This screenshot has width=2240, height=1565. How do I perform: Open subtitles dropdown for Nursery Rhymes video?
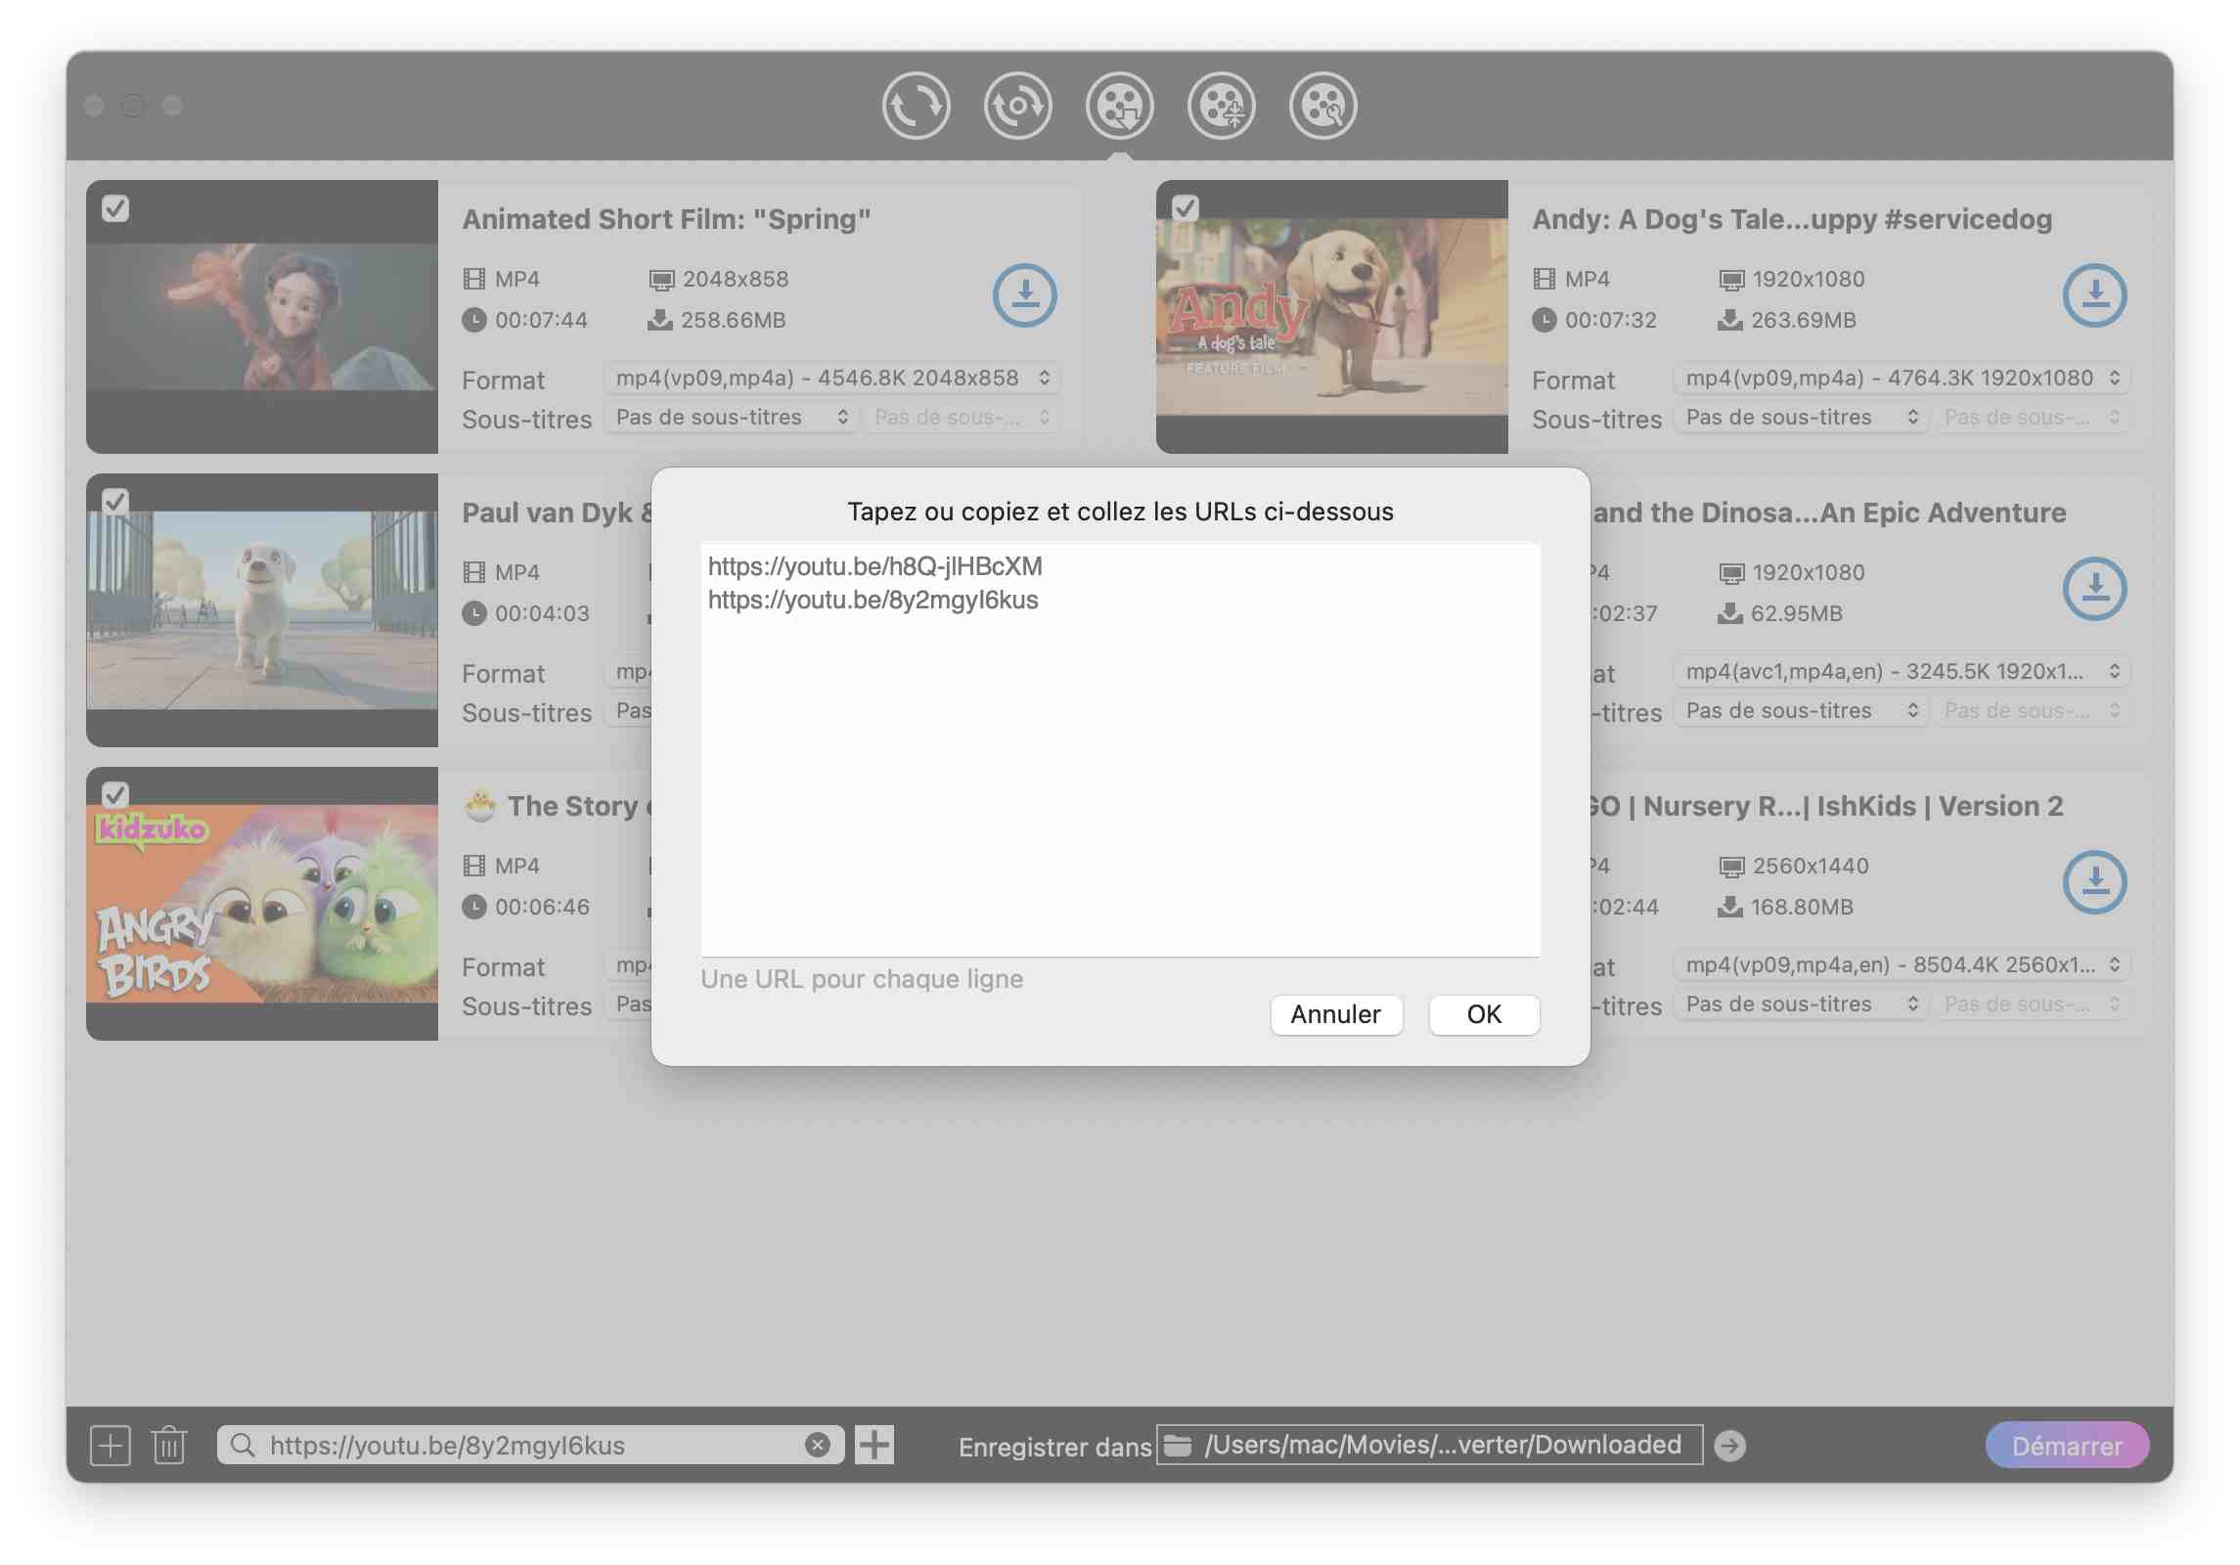(x=1802, y=1004)
